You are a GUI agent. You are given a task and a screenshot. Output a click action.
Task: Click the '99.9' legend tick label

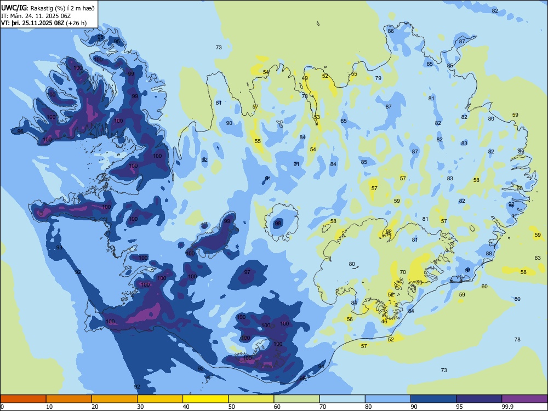(x=507, y=407)
